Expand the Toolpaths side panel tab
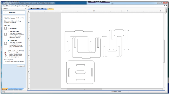The height and width of the screenshot is (95, 172). (166, 11)
